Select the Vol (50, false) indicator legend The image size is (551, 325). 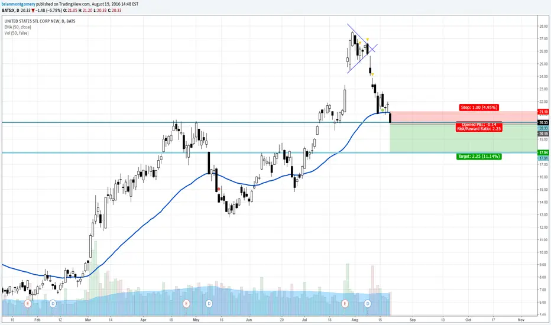[17, 33]
